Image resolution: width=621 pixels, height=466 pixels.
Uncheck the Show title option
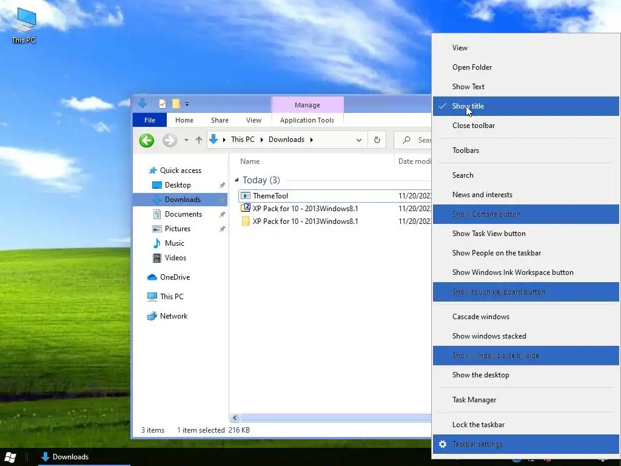pyautogui.click(x=526, y=106)
